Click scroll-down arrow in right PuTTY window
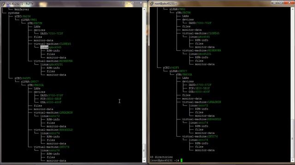This screenshot has width=295, height=165. 293,160
